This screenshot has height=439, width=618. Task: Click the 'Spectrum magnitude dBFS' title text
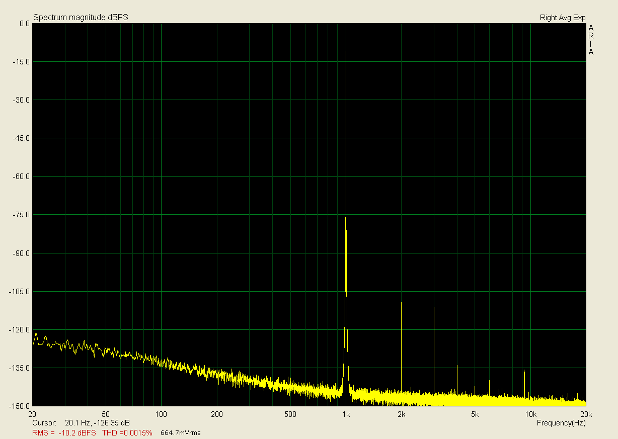[81, 18]
